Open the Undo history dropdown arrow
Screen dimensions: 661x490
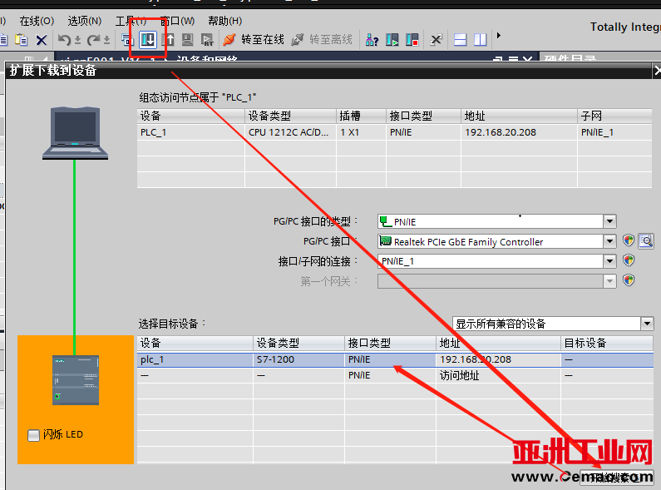click(x=77, y=40)
